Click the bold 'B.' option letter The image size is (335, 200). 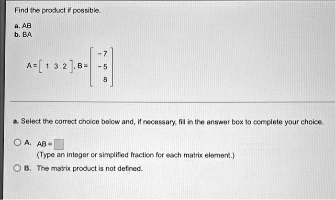point(28,168)
